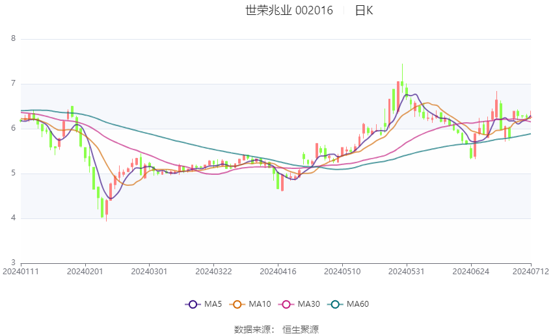Click the chart title 世荣兆业 002016
Image resolution: width=553 pixels, height=336 pixels.
pyautogui.click(x=289, y=10)
